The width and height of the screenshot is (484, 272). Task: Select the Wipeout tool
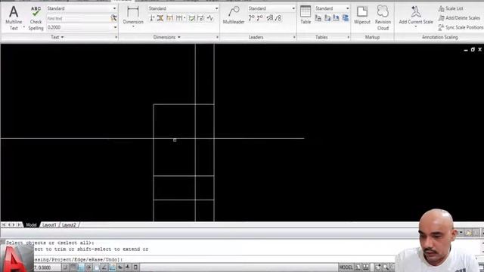[x=362, y=15]
